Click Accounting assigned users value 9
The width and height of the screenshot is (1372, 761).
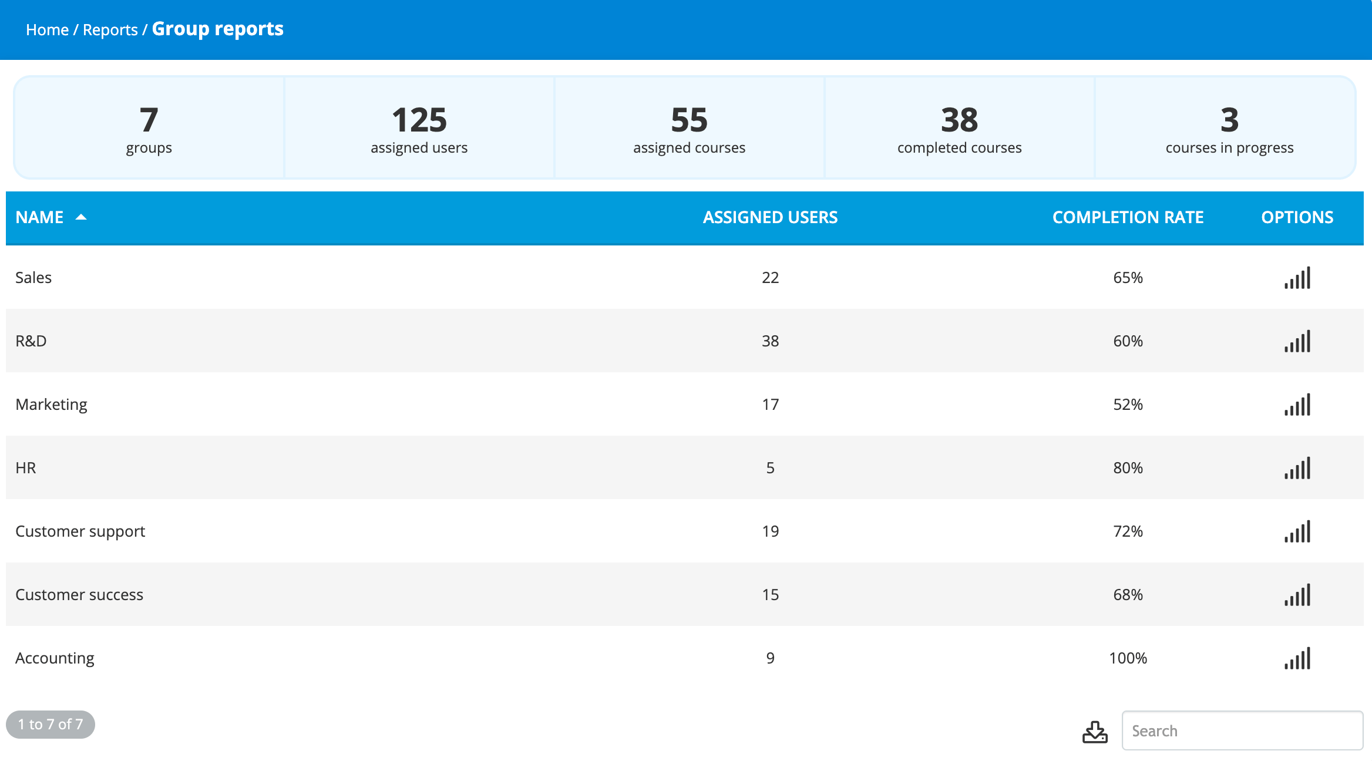(770, 658)
